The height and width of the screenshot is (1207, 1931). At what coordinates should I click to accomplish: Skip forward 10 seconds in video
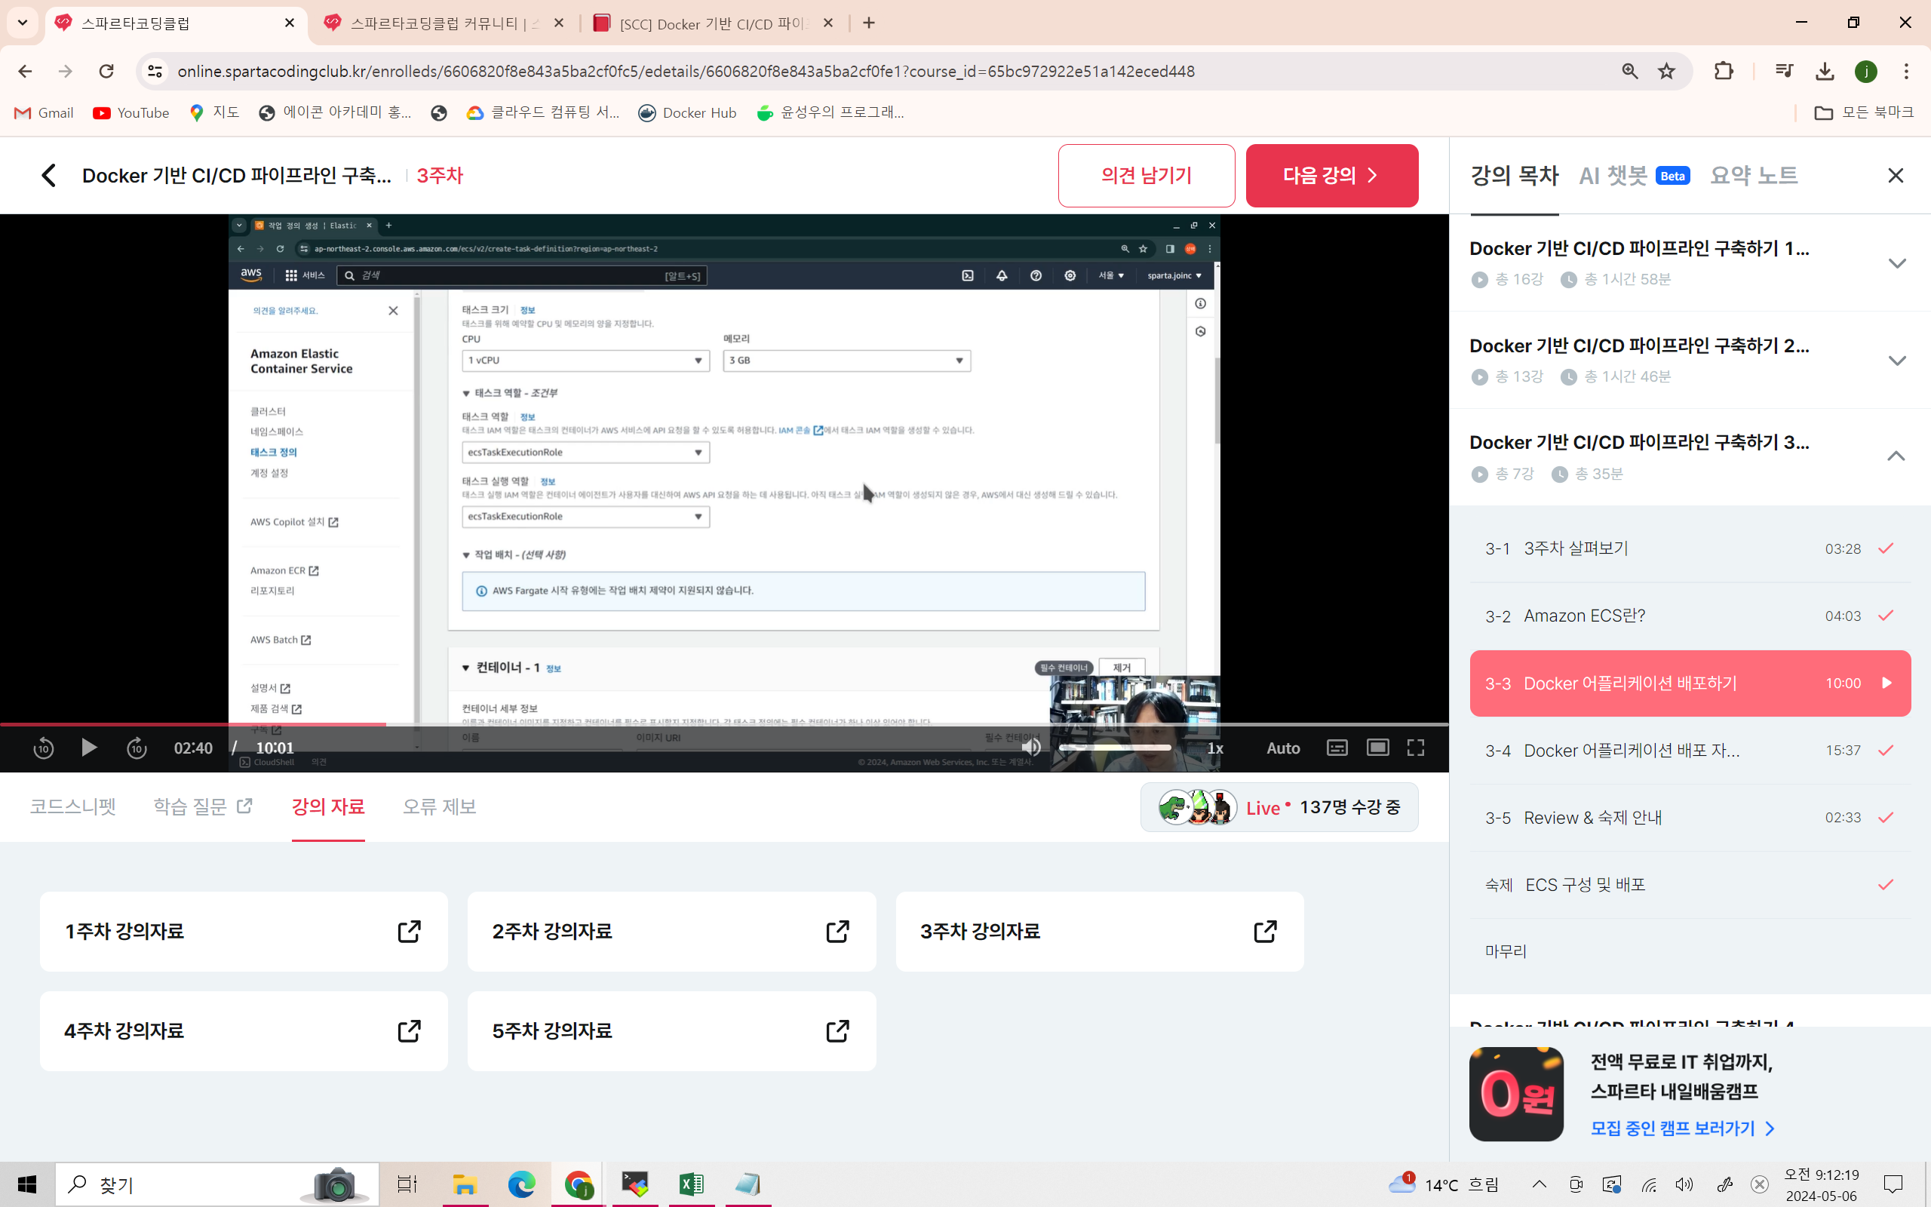click(137, 748)
